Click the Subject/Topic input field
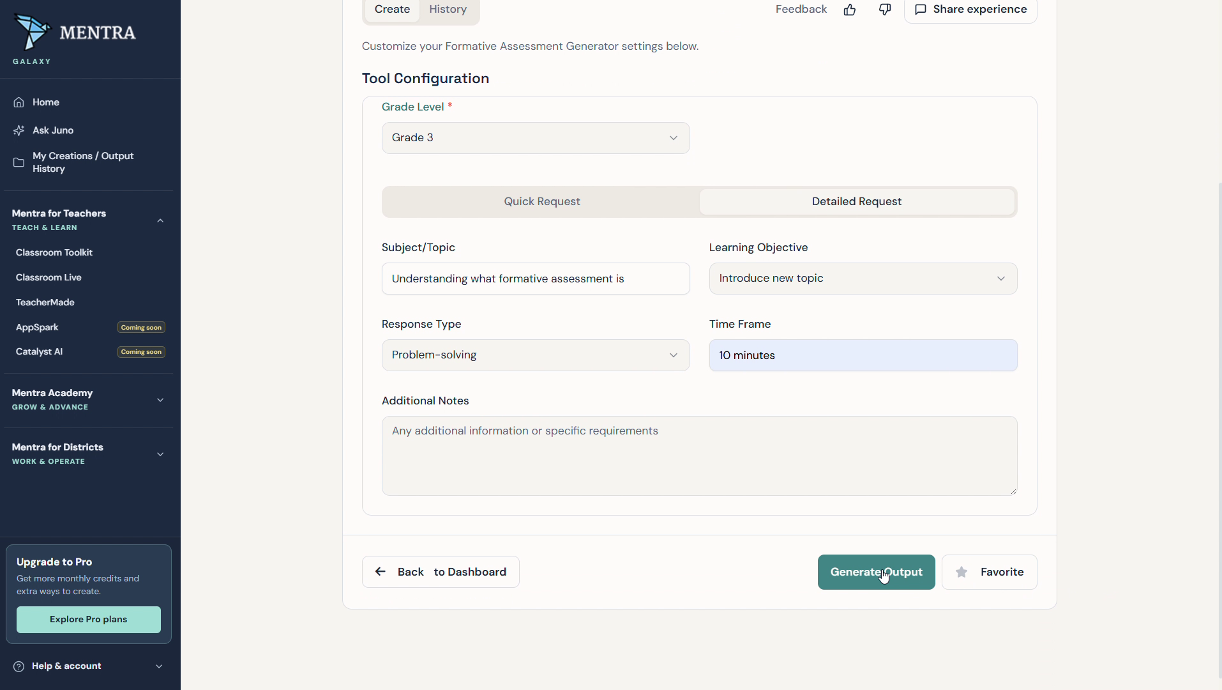Viewport: 1222px width, 690px height. [536, 279]
